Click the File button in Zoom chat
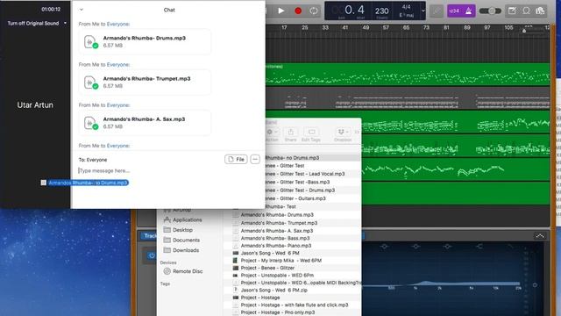561x316 pixels. 236,159
